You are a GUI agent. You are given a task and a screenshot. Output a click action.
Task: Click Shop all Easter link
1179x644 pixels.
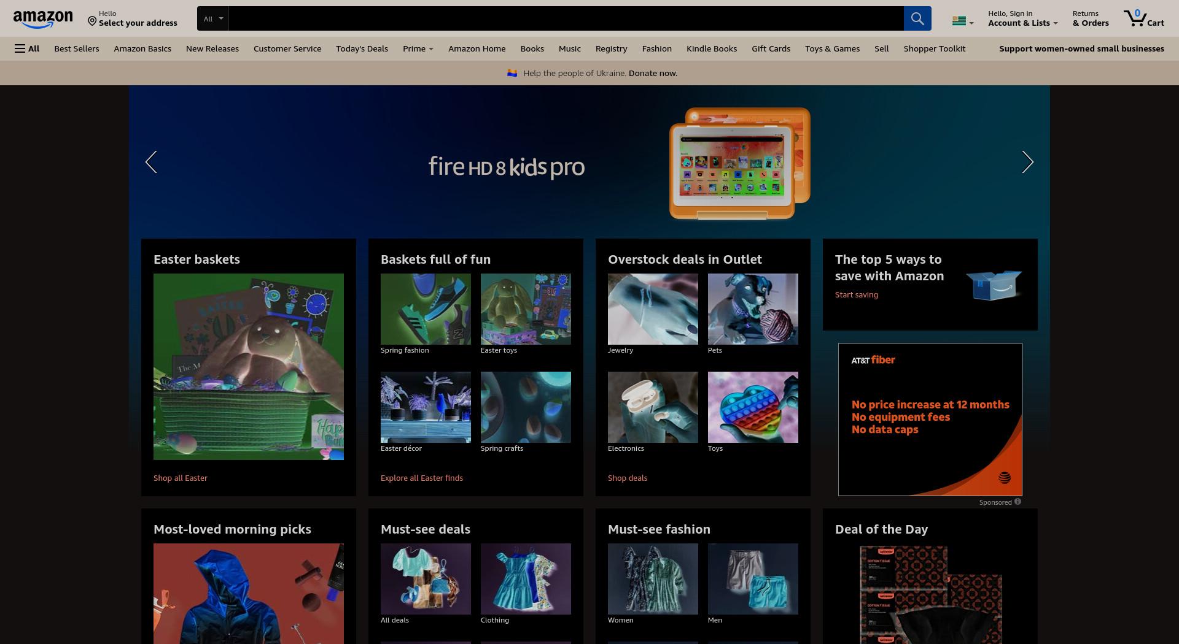[x=181, y=478]
